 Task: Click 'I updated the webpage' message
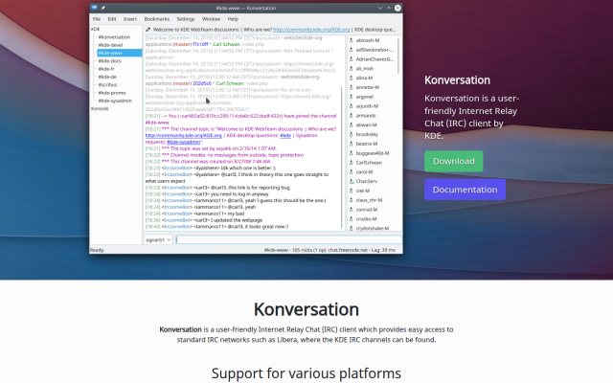(x=231, y=220)
